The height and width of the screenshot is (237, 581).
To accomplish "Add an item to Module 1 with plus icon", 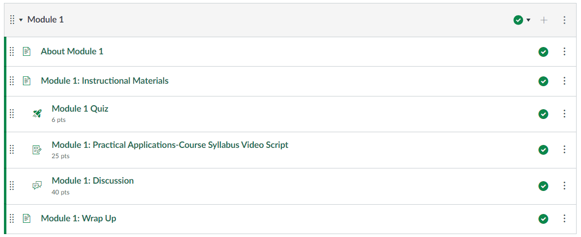I will click(544, 20).
